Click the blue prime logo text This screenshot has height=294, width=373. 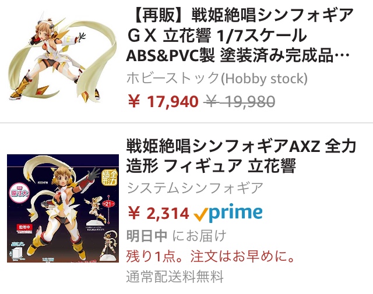pyautogui.click(x=235, y=212)
